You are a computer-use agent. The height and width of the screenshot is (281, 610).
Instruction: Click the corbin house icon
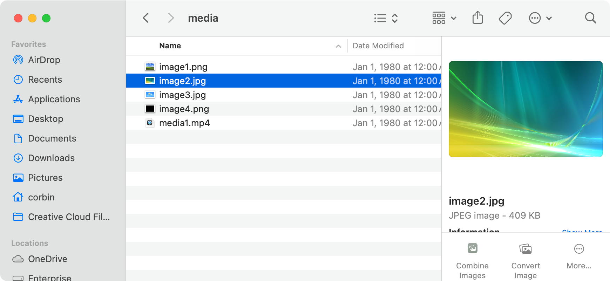(x=18, y=197)
